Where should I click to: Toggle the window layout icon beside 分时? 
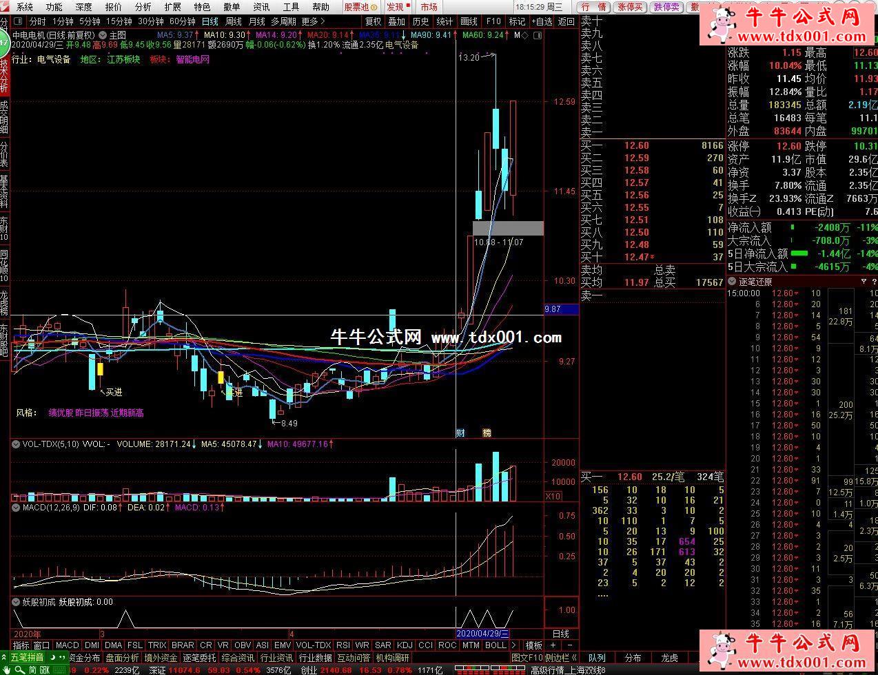coord(18,21)
